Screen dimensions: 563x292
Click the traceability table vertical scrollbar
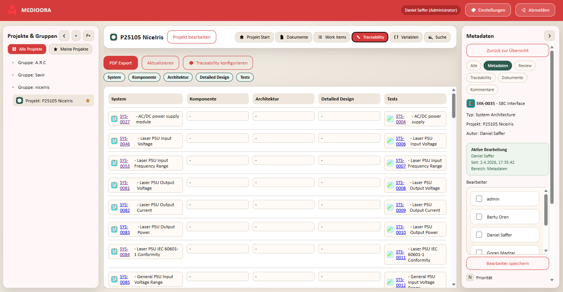(x=454, y=105)
